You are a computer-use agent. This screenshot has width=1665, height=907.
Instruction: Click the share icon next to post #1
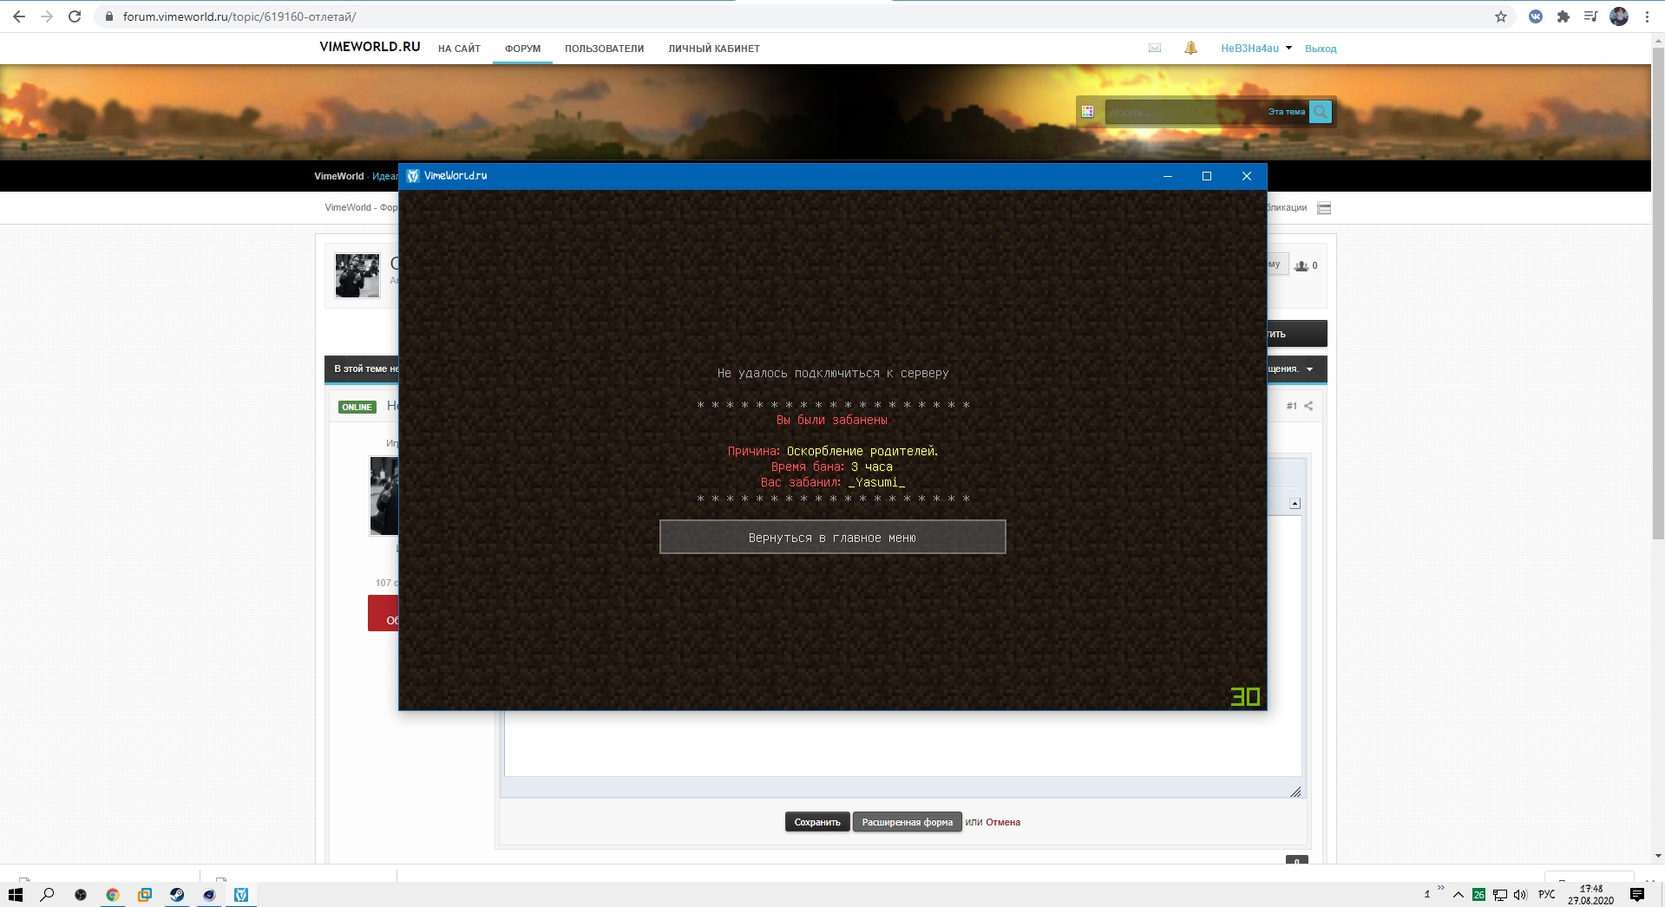pos(1308,406)
